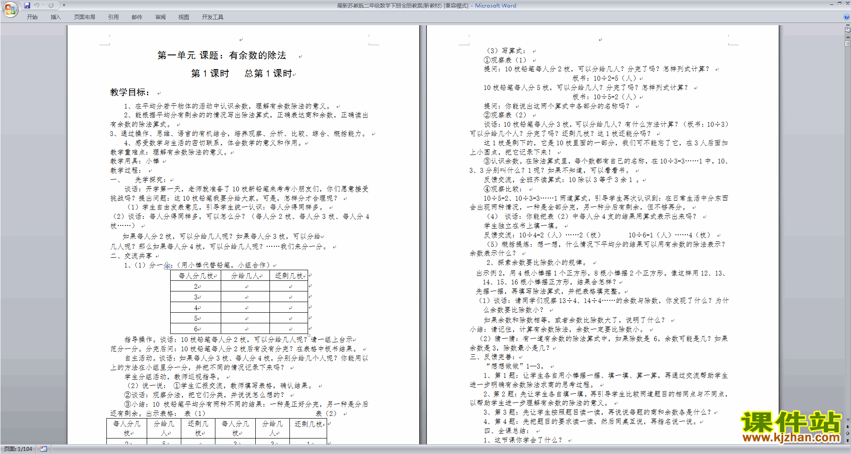The image size is (851, 454).
Task: Click the cell containing 6 in first table
Action: point(195,329)
